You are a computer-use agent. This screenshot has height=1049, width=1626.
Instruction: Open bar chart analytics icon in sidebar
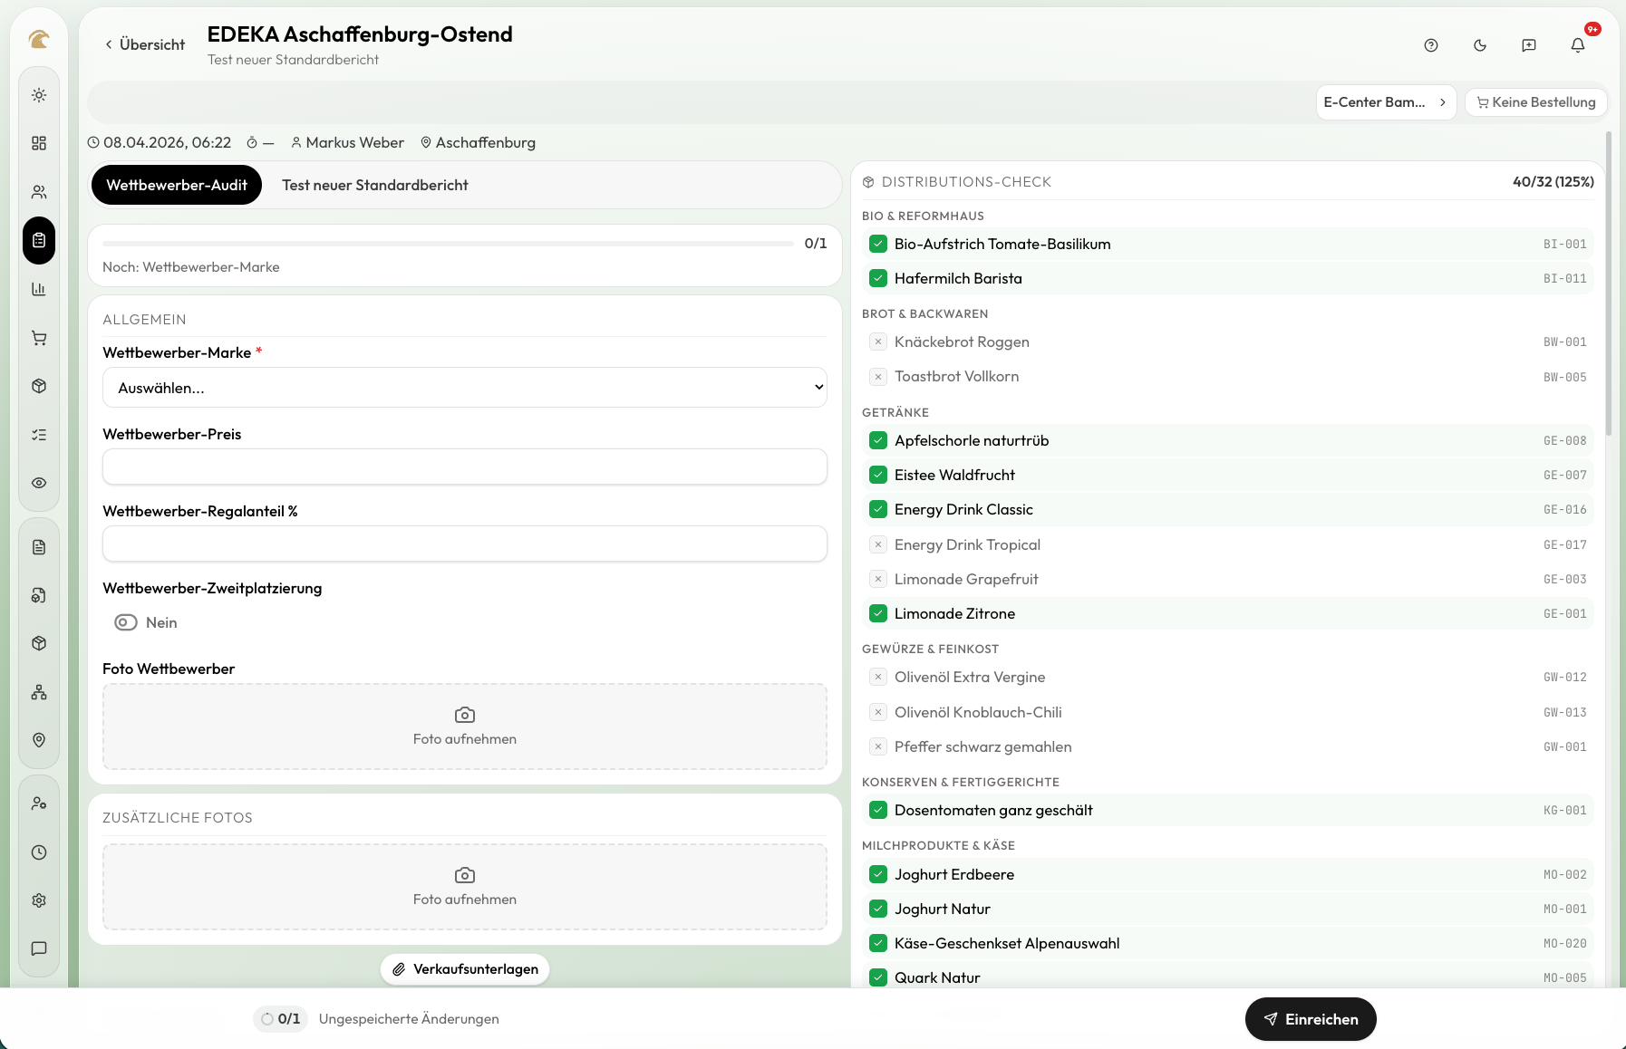[39, 289]
